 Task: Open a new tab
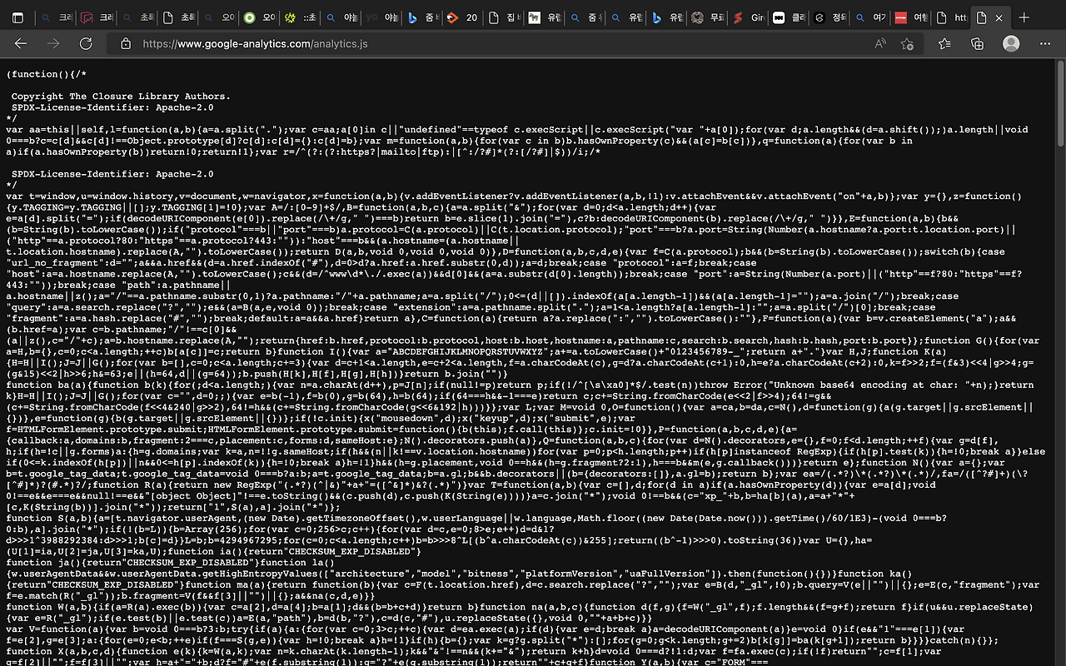click(x=1024, y=17)
